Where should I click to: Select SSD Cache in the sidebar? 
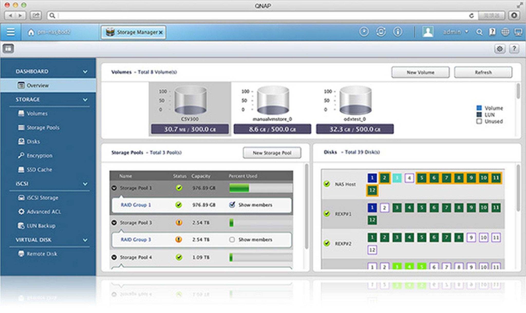39,169
